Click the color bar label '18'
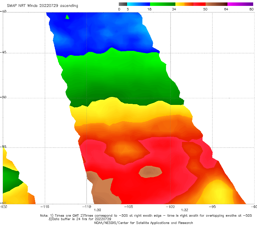Screen dimensions: 257x225 pos(149,9)
